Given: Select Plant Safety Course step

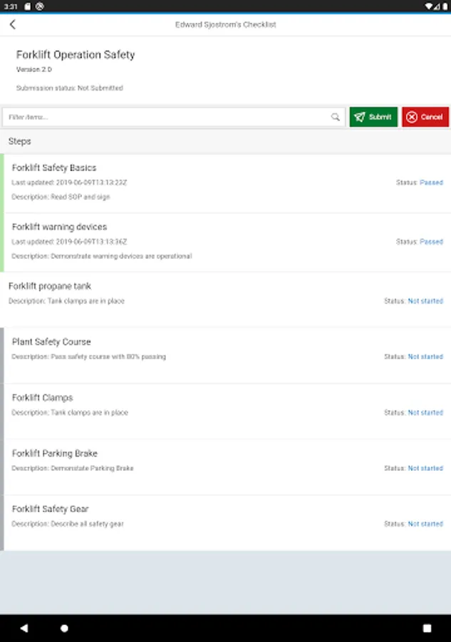Looking at the screenshot, I should coord(51,342).
